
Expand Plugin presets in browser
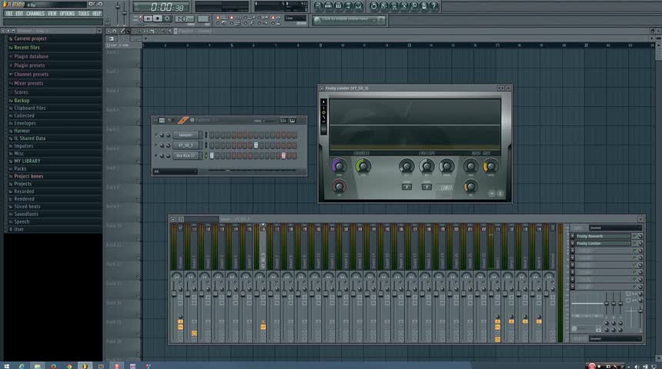tap(30, 65)
